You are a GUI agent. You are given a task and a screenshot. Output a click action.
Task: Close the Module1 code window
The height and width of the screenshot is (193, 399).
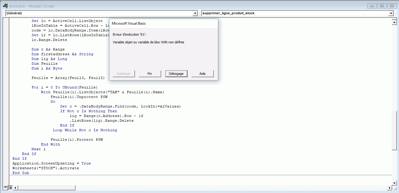pyautogui.click(x=392, y=6)
